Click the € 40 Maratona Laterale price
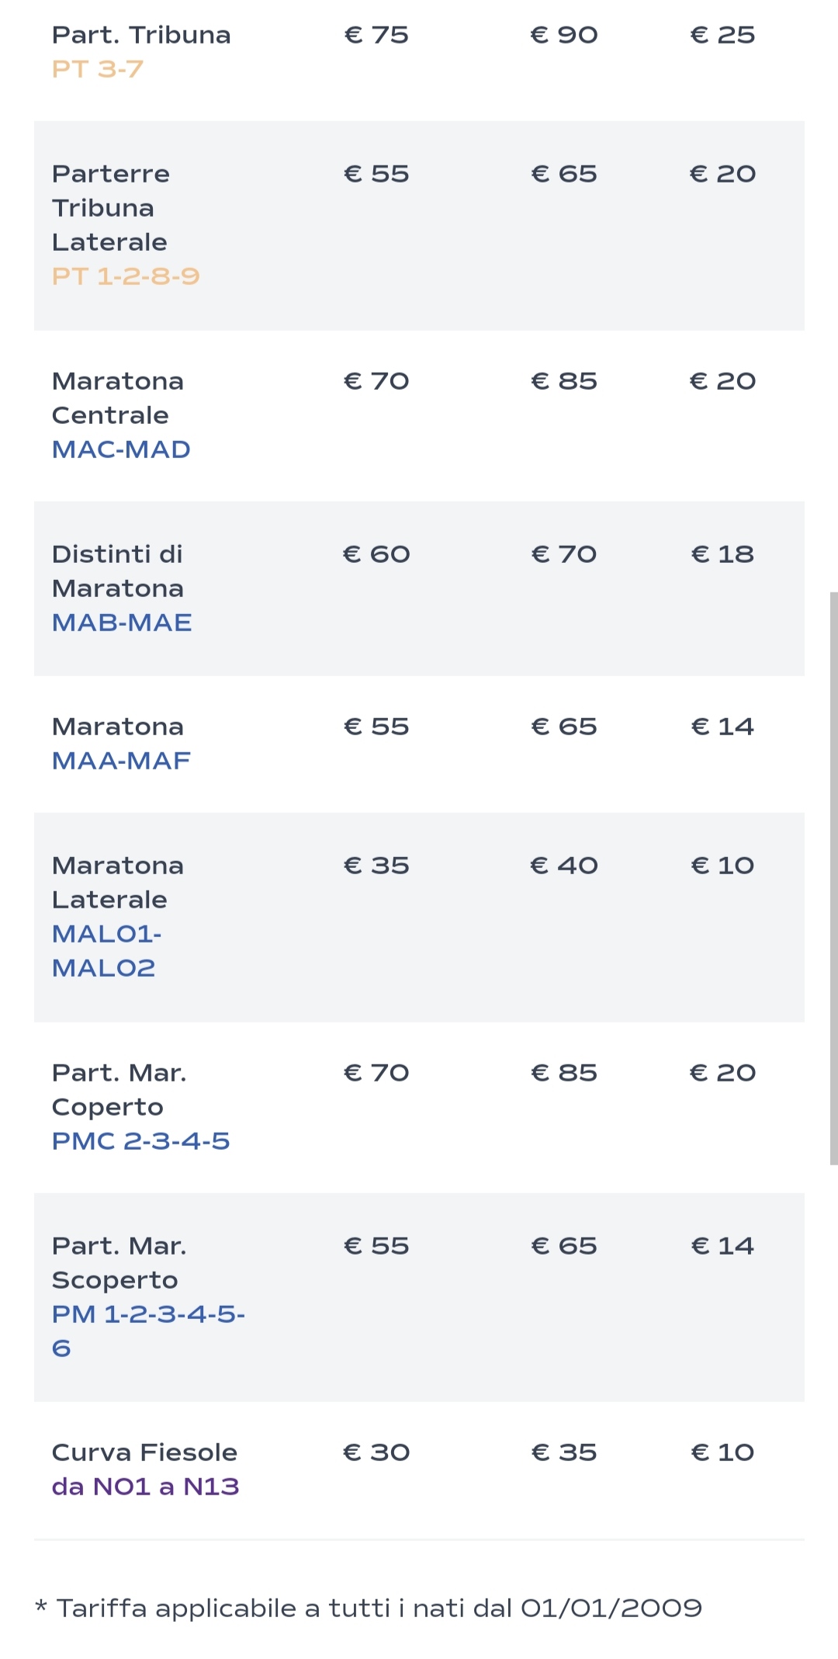This screenshot has width=838, height=1659. tap(564, 866)
